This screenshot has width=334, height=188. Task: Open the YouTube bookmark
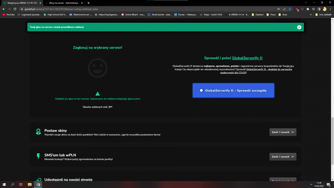(x=9, y=15)
